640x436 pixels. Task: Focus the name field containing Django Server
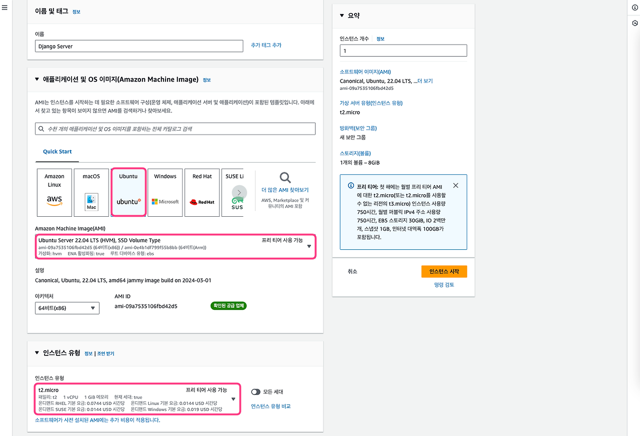click(x=139, y=46)
